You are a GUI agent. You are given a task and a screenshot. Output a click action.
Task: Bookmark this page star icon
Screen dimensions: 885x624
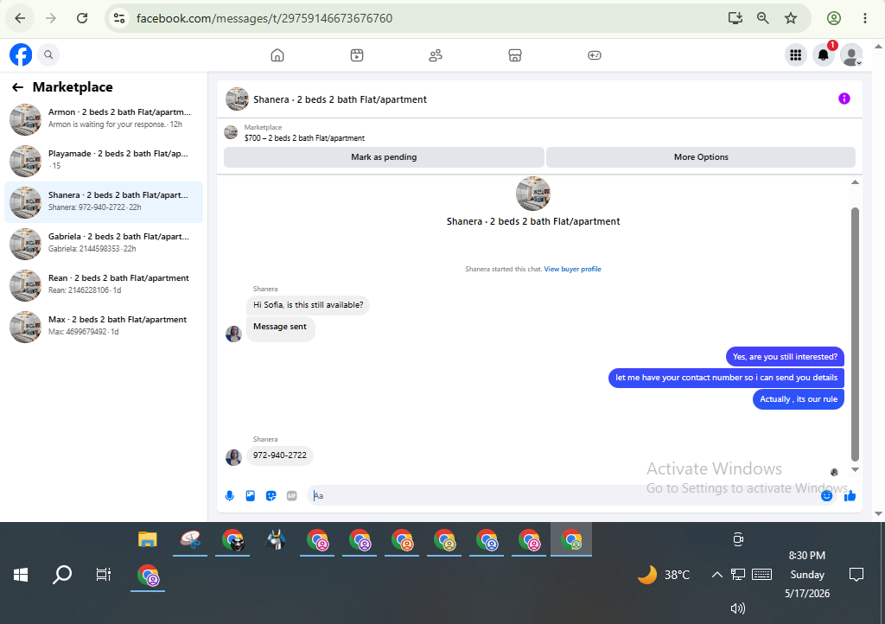point(791,18)
